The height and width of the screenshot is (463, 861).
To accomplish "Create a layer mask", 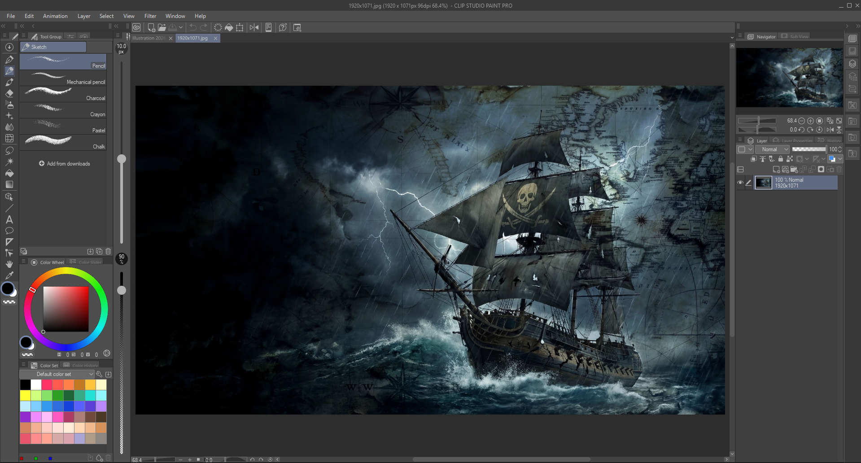I will [821, 170].
